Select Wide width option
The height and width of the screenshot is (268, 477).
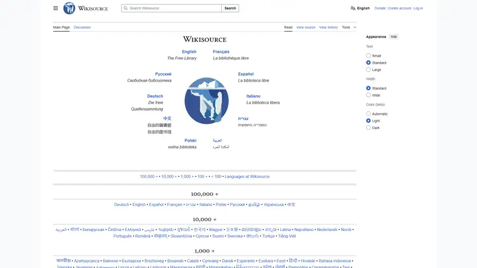tap(368, 95)
